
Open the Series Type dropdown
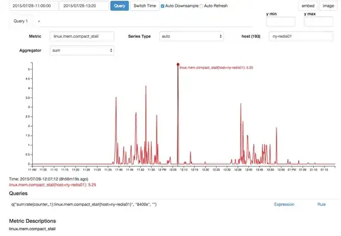click(x=191, y=37)
